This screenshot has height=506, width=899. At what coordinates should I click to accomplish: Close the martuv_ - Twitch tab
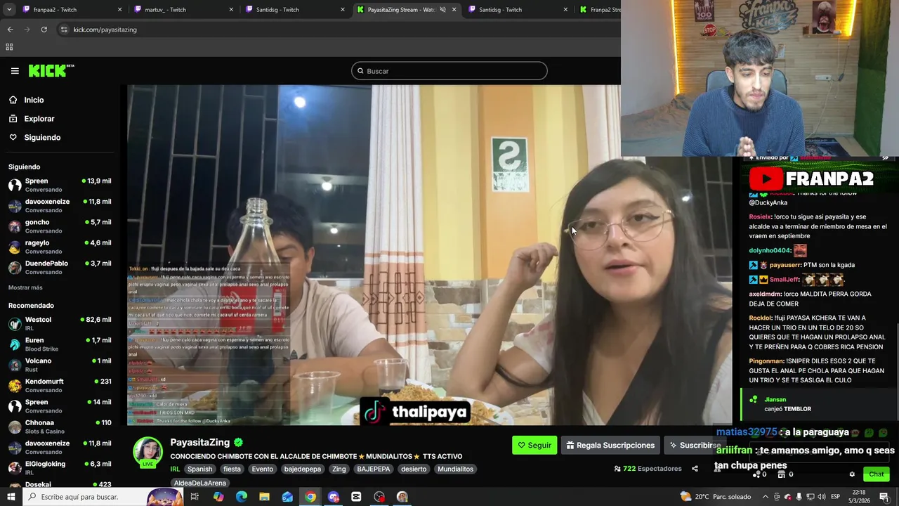point(231,10)
